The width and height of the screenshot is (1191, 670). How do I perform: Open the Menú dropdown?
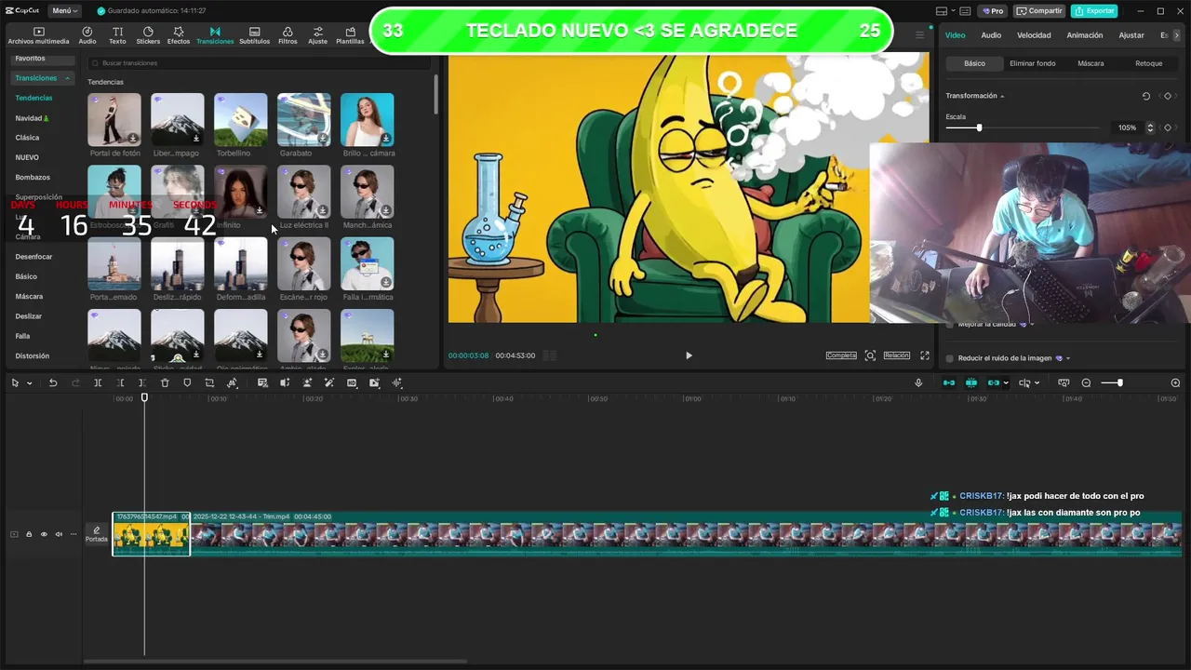(x=64, y=11)
